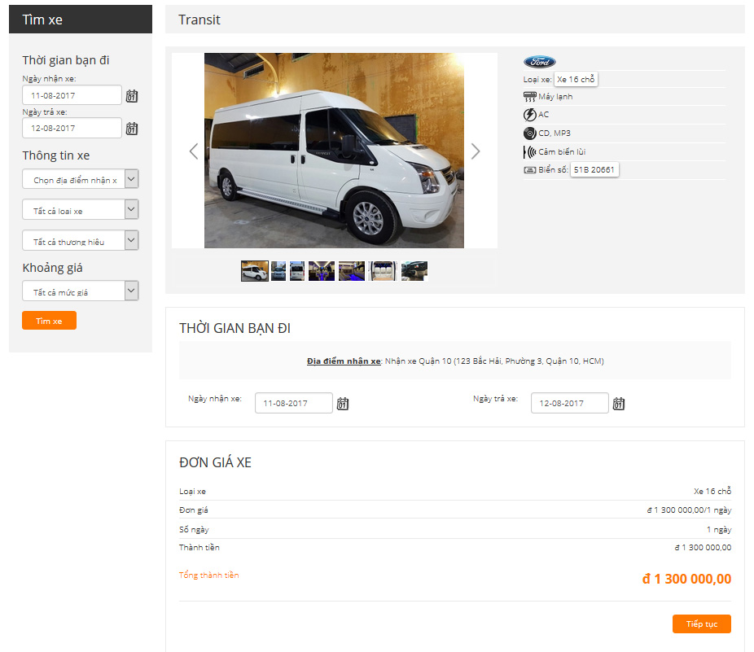Select the first thumbnail of the white van
The width and height of the screenshot is (754, 652).
[x=255, y=271]
